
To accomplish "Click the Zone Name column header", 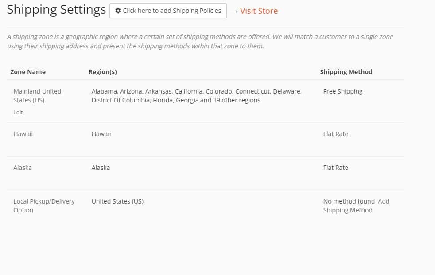I will pyautogui.click(x=28, y=72).
